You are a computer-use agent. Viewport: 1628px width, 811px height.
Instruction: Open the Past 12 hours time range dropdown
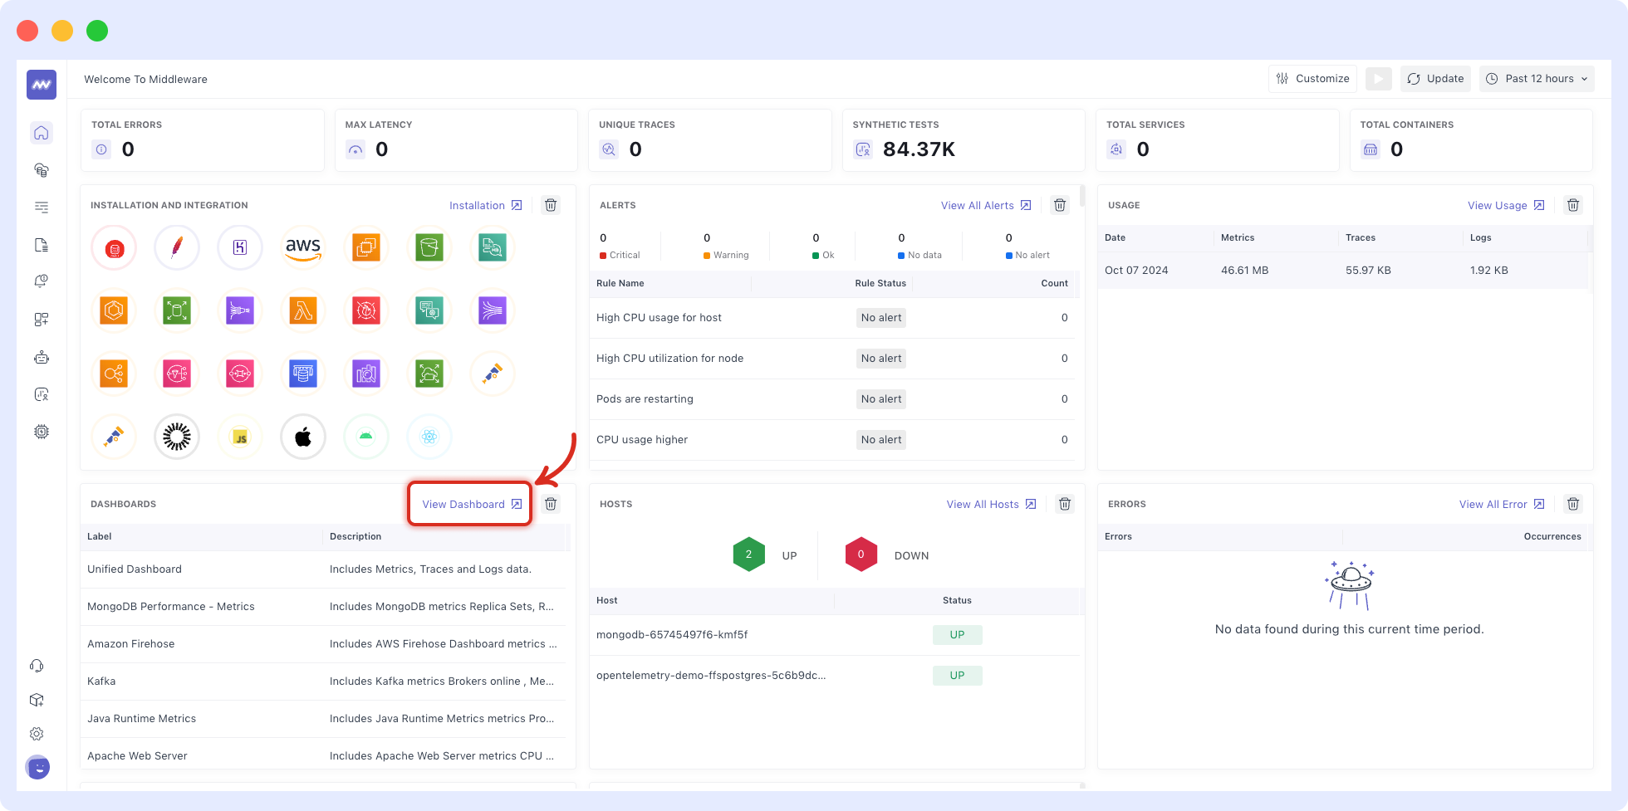(x=1536, y=78)
